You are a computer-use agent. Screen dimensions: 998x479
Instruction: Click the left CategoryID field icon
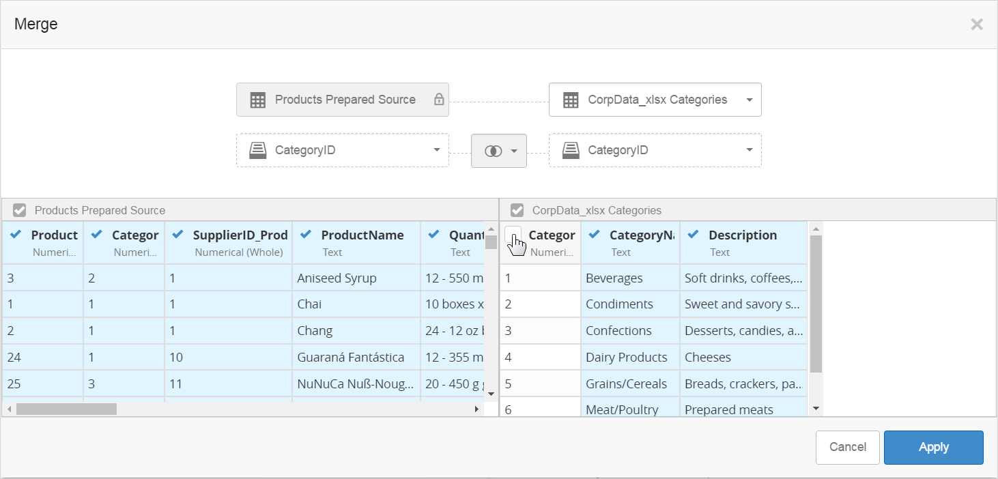(x=257, y=150)
